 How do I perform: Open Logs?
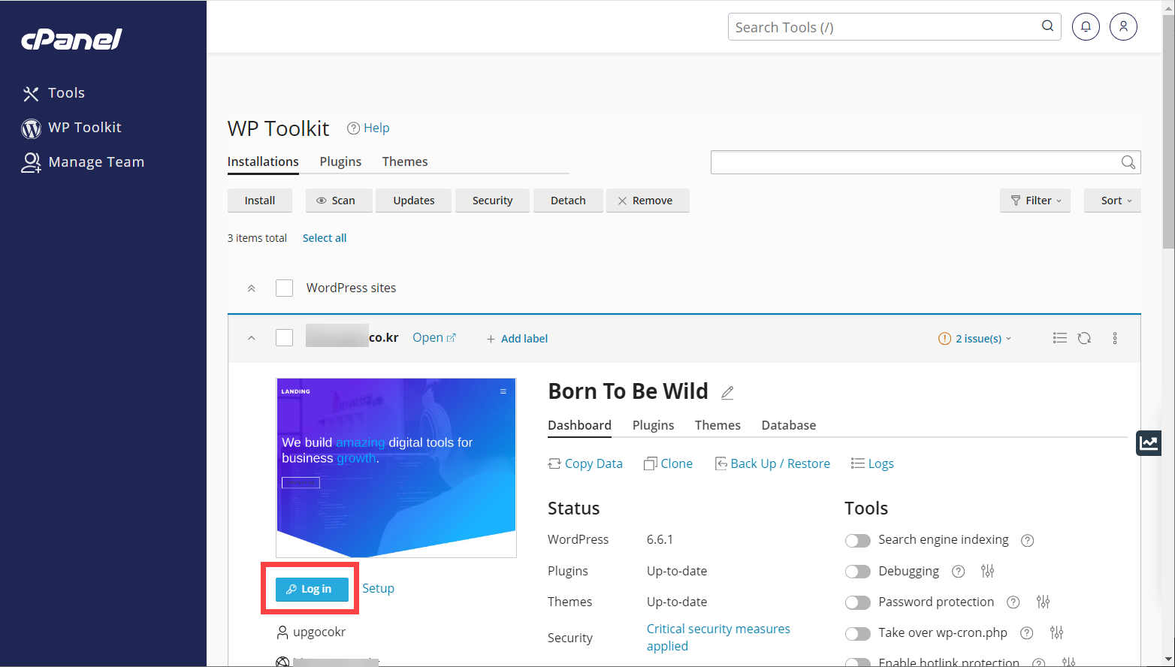pyautogui.click(x=872, y=463)
